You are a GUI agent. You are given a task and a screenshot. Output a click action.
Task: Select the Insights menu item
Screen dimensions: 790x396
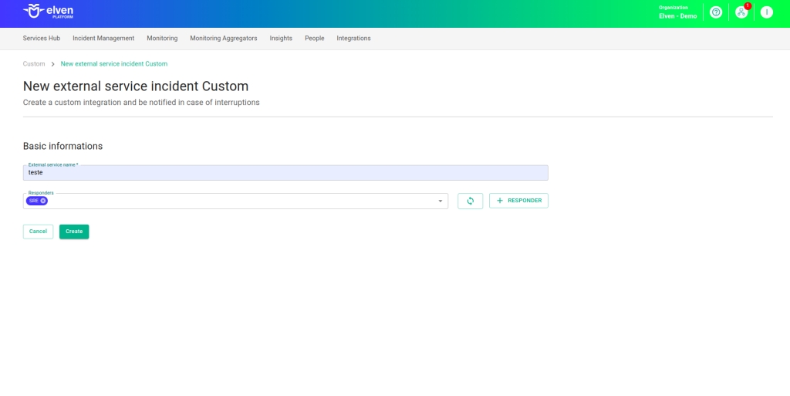pos(281,38)
